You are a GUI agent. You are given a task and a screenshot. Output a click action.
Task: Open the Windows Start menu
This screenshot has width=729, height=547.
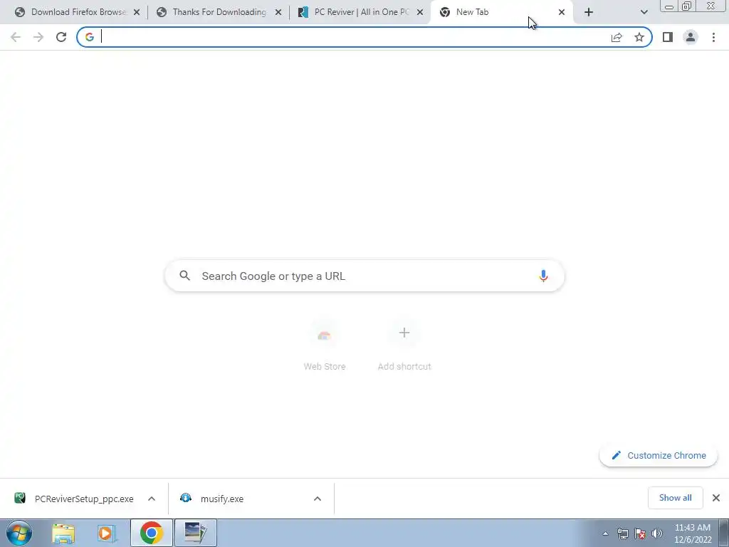pyautogui.click(x=19, y=533)
